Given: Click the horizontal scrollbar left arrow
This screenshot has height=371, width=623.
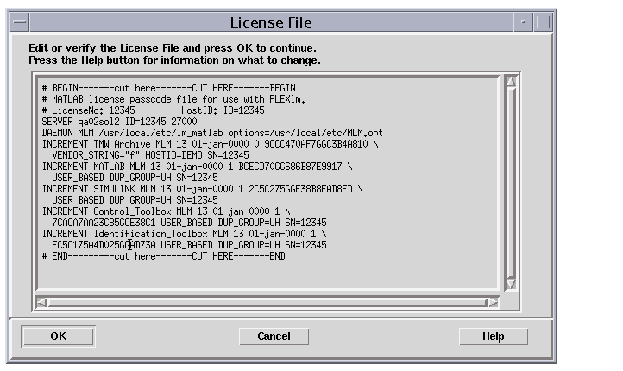Looking at the screenshot, I should [41, 303].
